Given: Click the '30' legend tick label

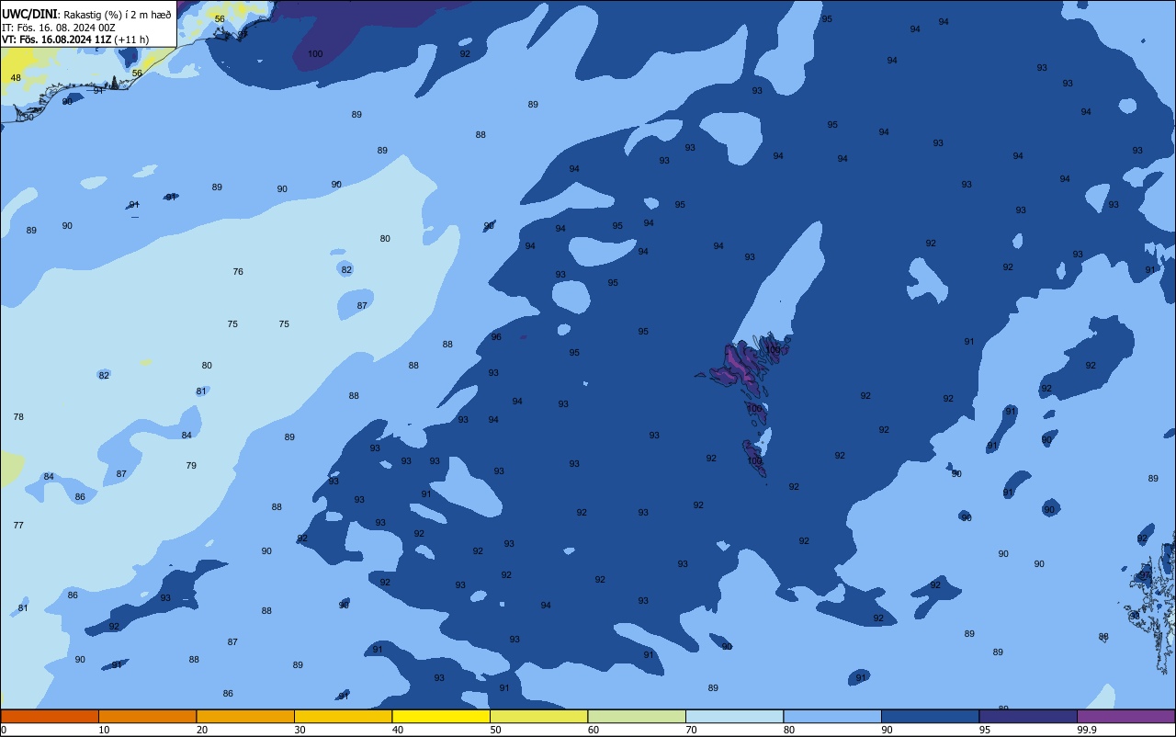Looking at the screenshot, I should 300,730.
